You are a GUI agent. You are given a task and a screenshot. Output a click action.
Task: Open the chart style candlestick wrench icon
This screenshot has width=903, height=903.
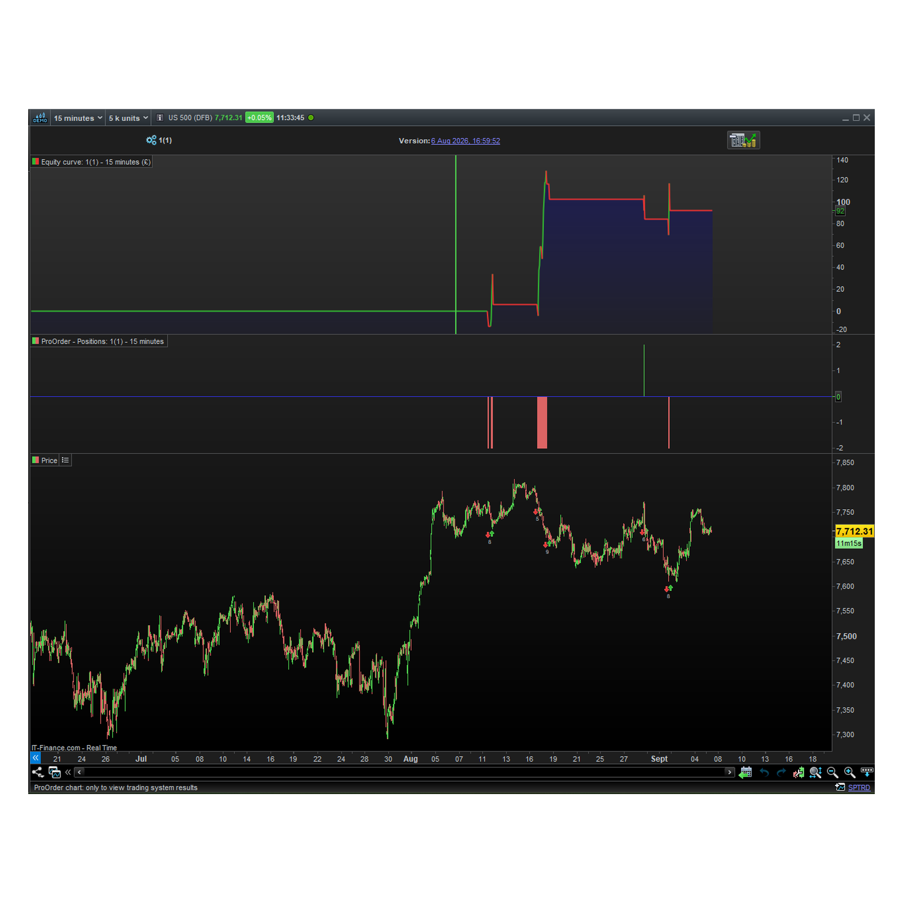(799, 773)
